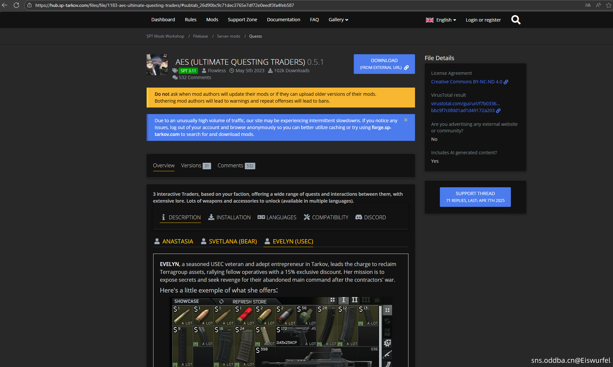The image size is (613, 367).
Task: Open author Flowless profile
Action: point(217,71)
